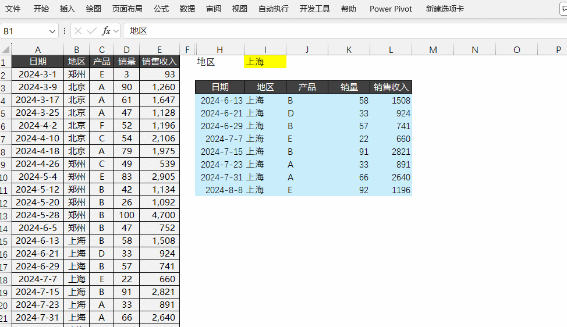Click the 产品 header in result table
Viewport: 567px width, 327px height.
pos(307,87)
